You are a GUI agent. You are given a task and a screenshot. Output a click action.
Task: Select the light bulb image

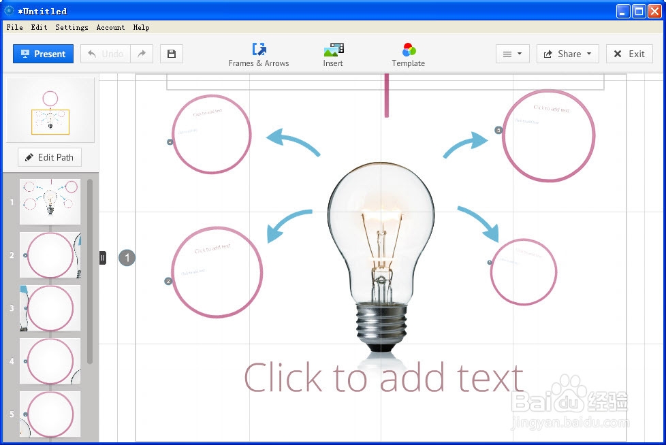pyautogui.click(x=381, y=257)
